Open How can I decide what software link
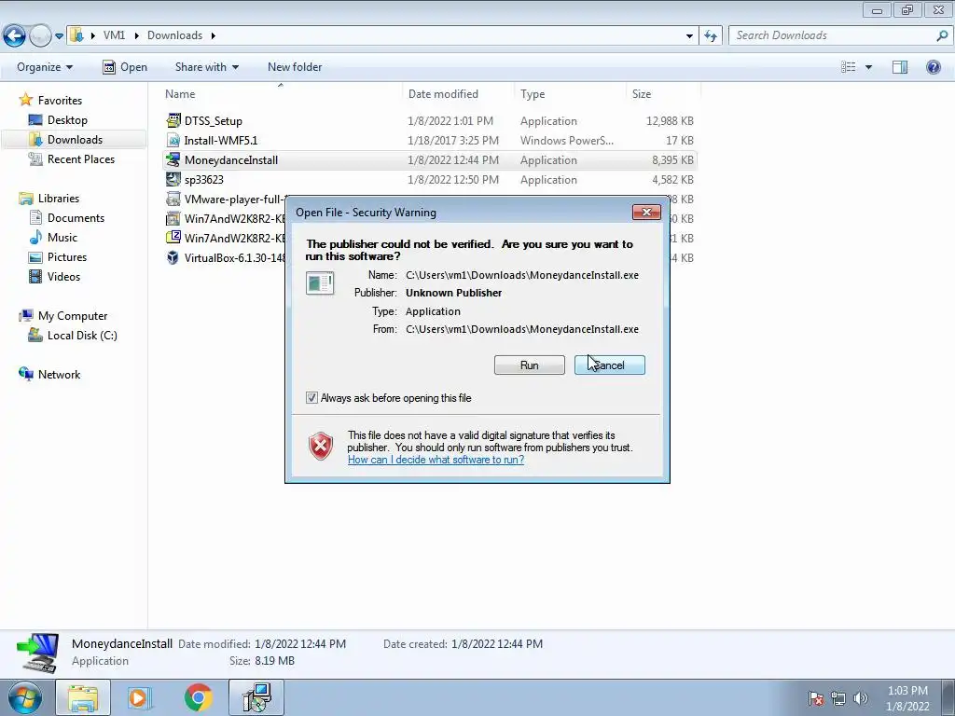 tap(436, 460)
